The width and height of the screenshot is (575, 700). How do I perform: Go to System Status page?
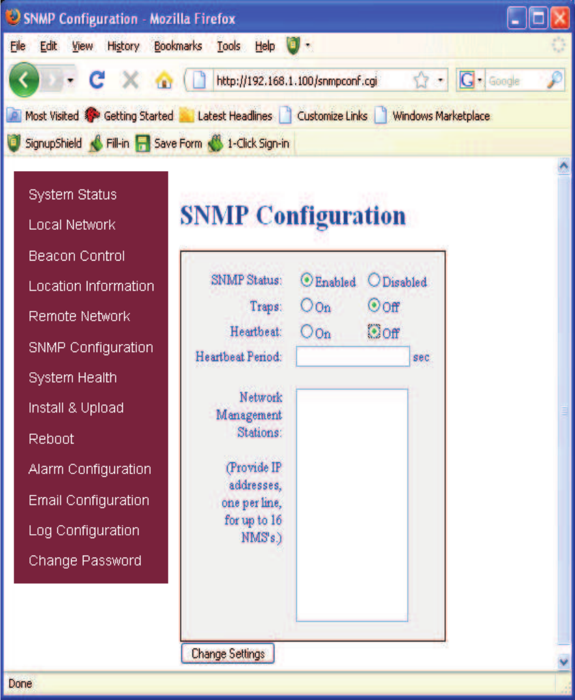click(x=72, y=195)
